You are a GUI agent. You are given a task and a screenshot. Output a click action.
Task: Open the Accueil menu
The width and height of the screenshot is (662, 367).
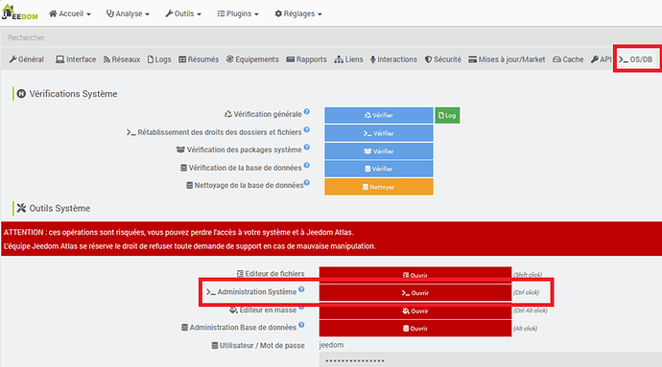click(x=70, y=13)
